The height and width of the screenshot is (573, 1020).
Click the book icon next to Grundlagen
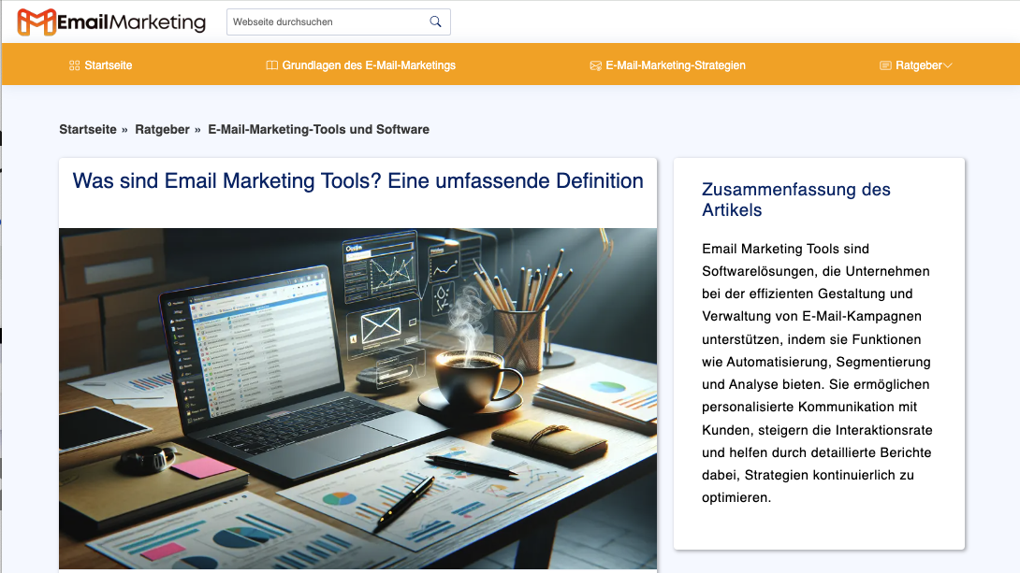click(270, 65)
